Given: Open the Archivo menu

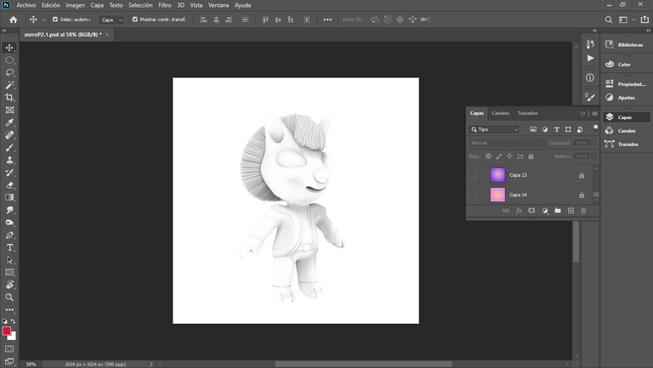Looking at the screenshot, I should click(26, 5).
